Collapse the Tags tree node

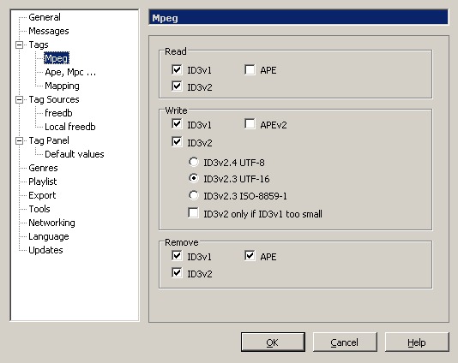point(19,45)
